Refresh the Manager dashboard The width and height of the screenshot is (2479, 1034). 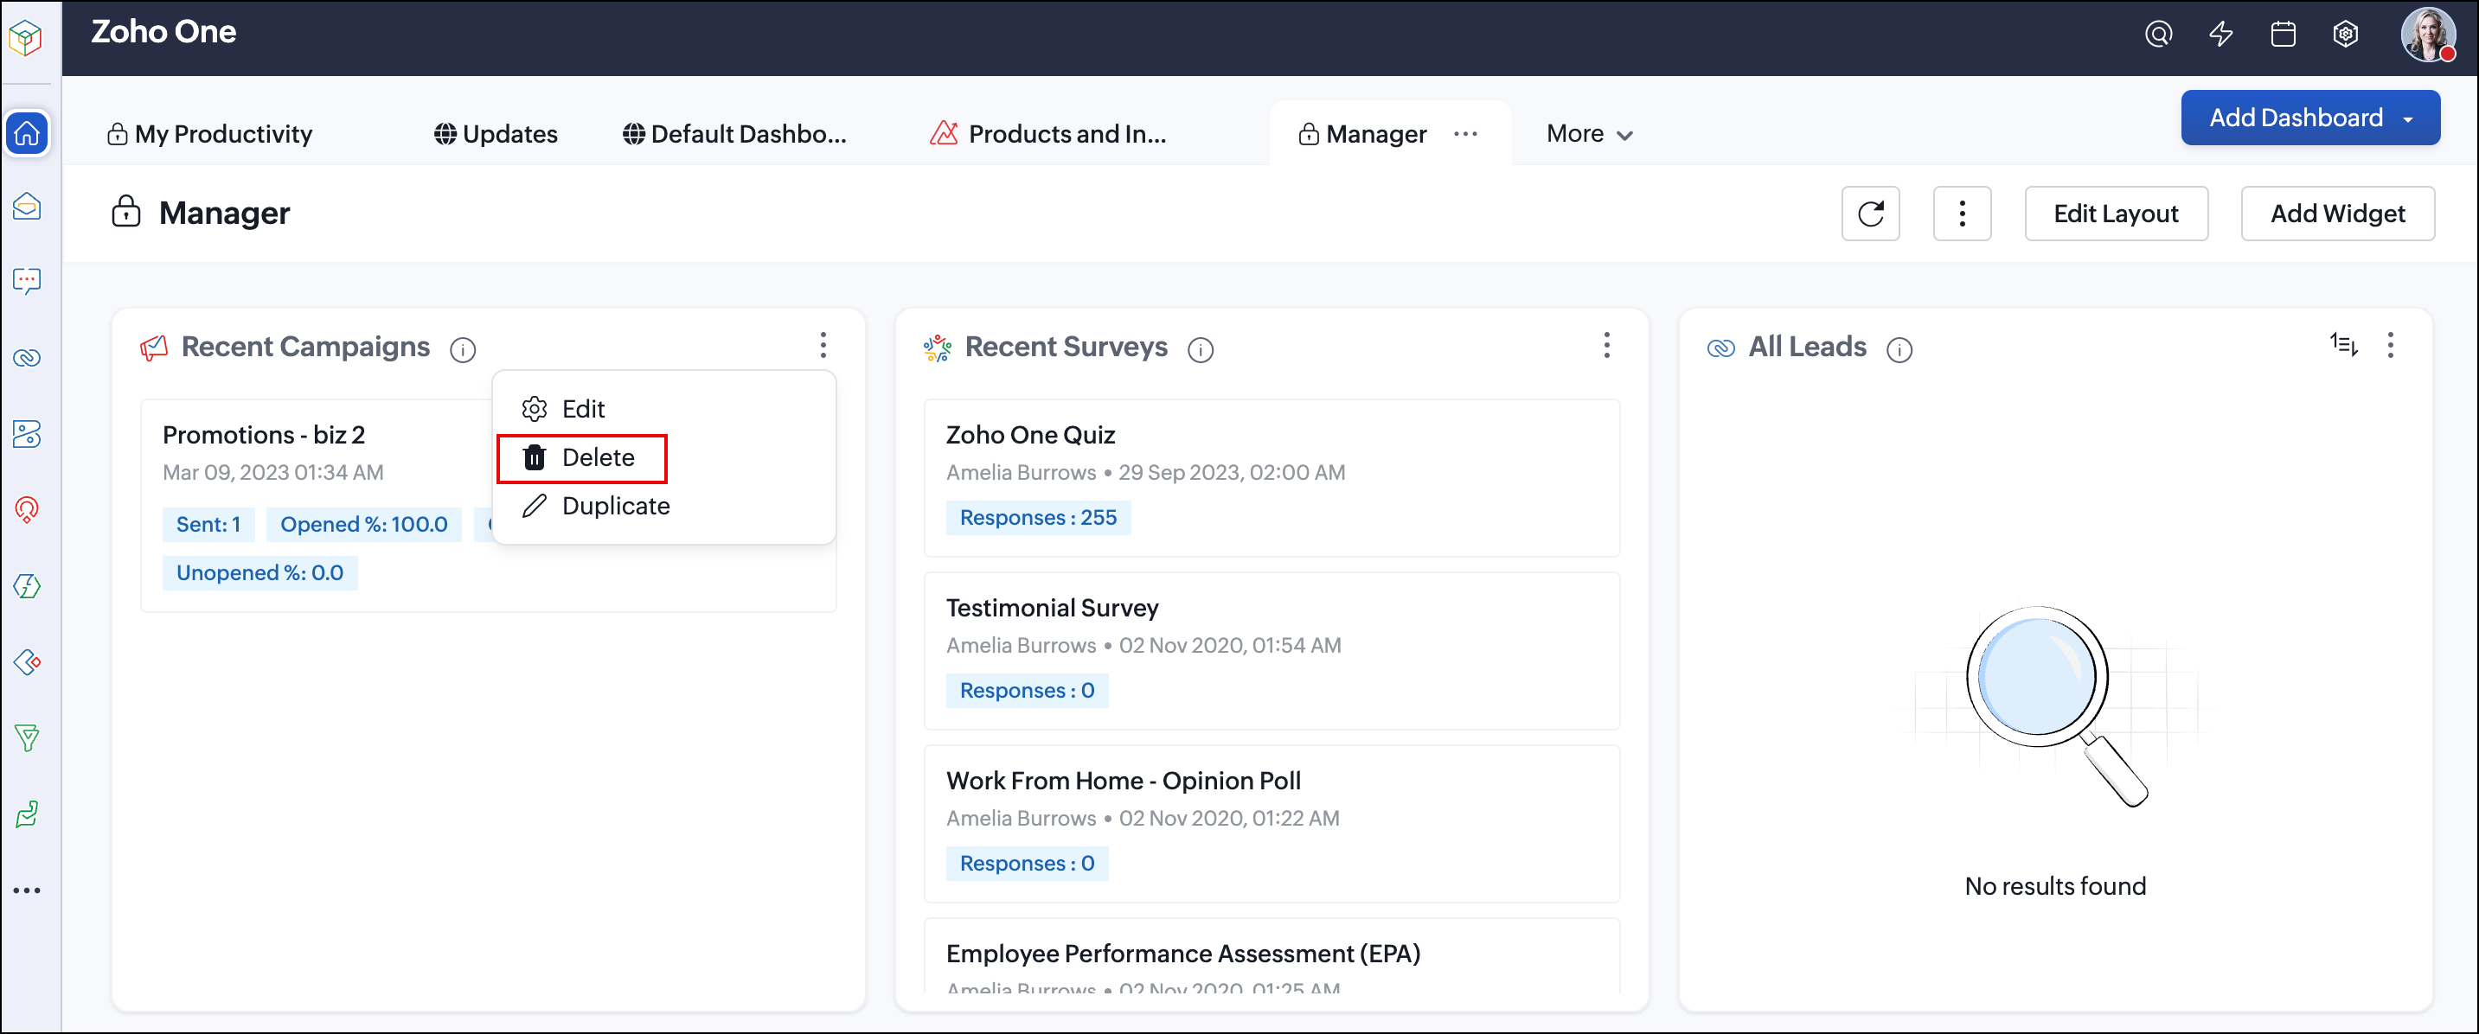pyautogui.click(x=1870, y=214)
